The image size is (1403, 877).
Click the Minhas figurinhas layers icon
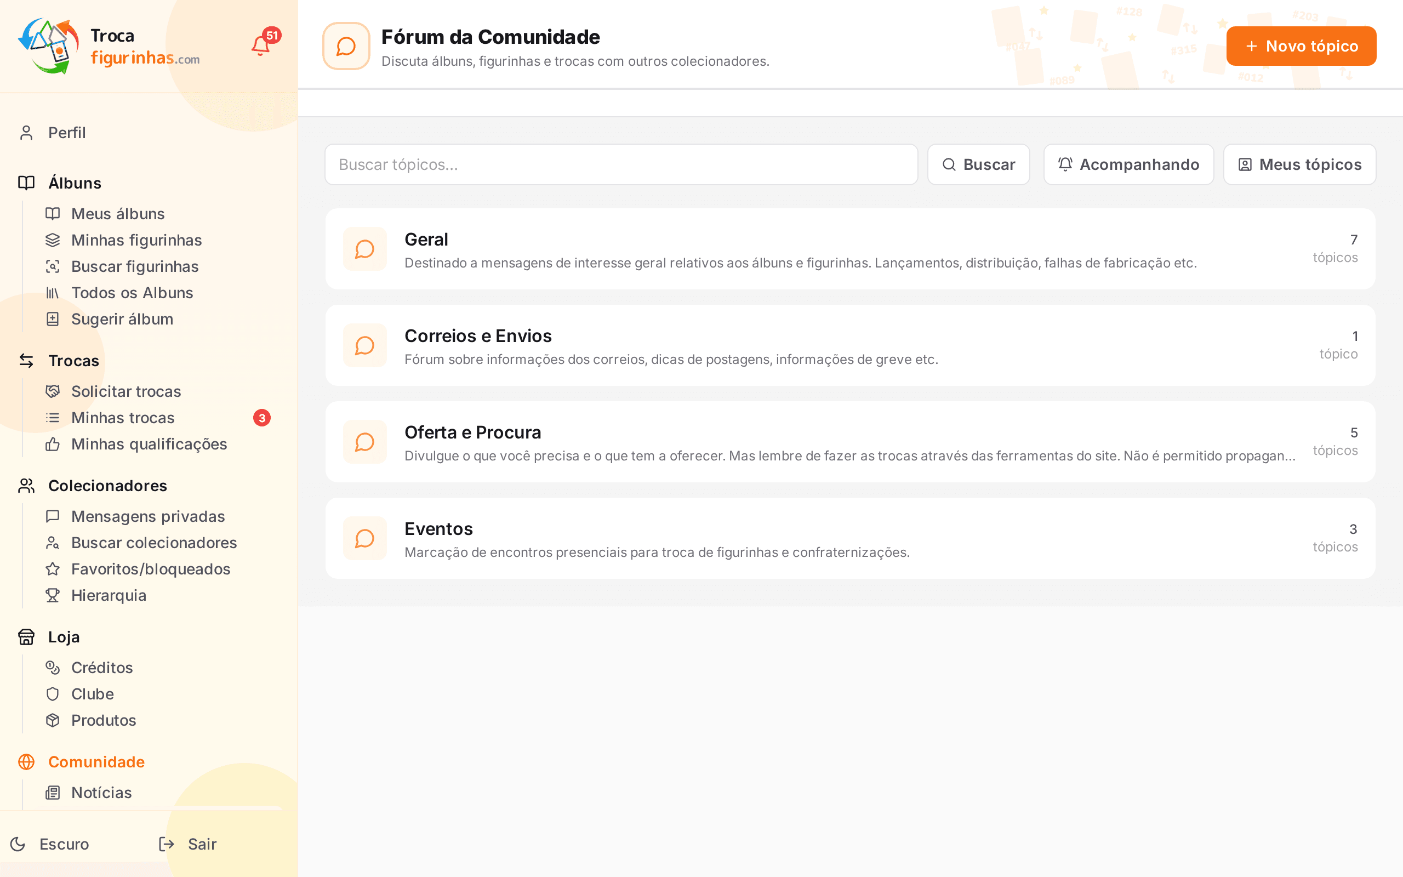coord(53,240)
